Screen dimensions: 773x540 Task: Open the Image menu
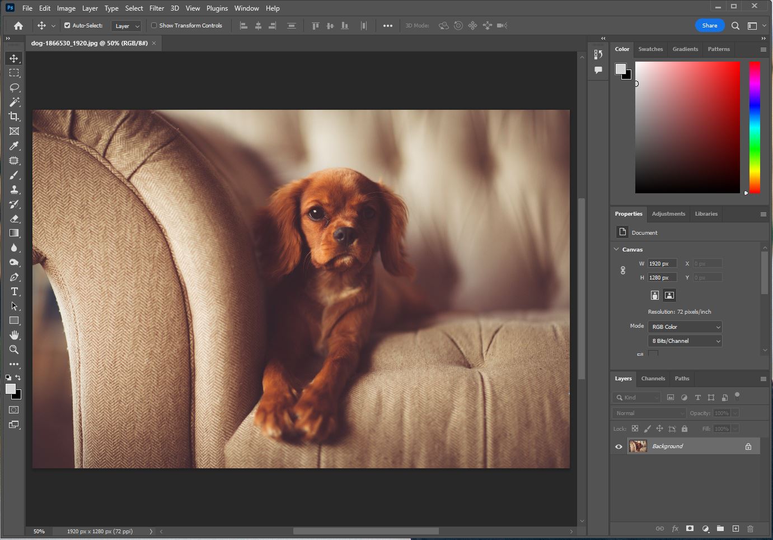(66, 8)
